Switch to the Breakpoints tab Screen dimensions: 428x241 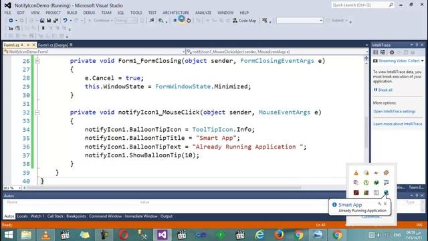tap(76, 216)
